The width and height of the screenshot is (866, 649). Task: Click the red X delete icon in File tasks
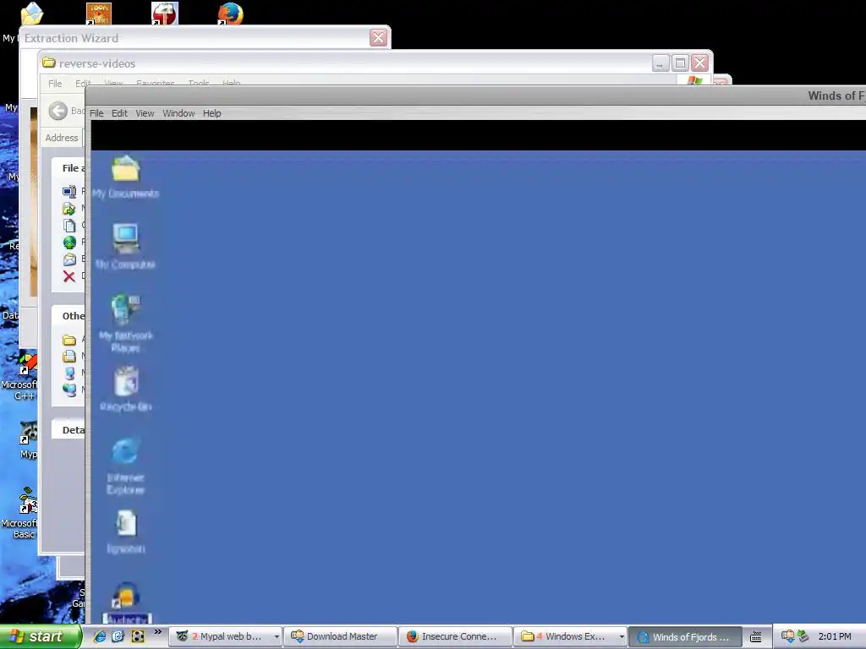coord(69,276)
